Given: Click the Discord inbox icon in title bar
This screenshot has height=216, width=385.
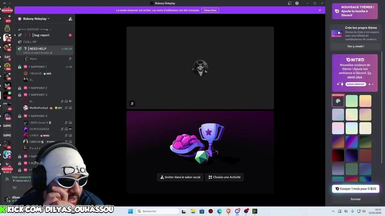Looking at the screenshot, I should [x=290, y=3].
